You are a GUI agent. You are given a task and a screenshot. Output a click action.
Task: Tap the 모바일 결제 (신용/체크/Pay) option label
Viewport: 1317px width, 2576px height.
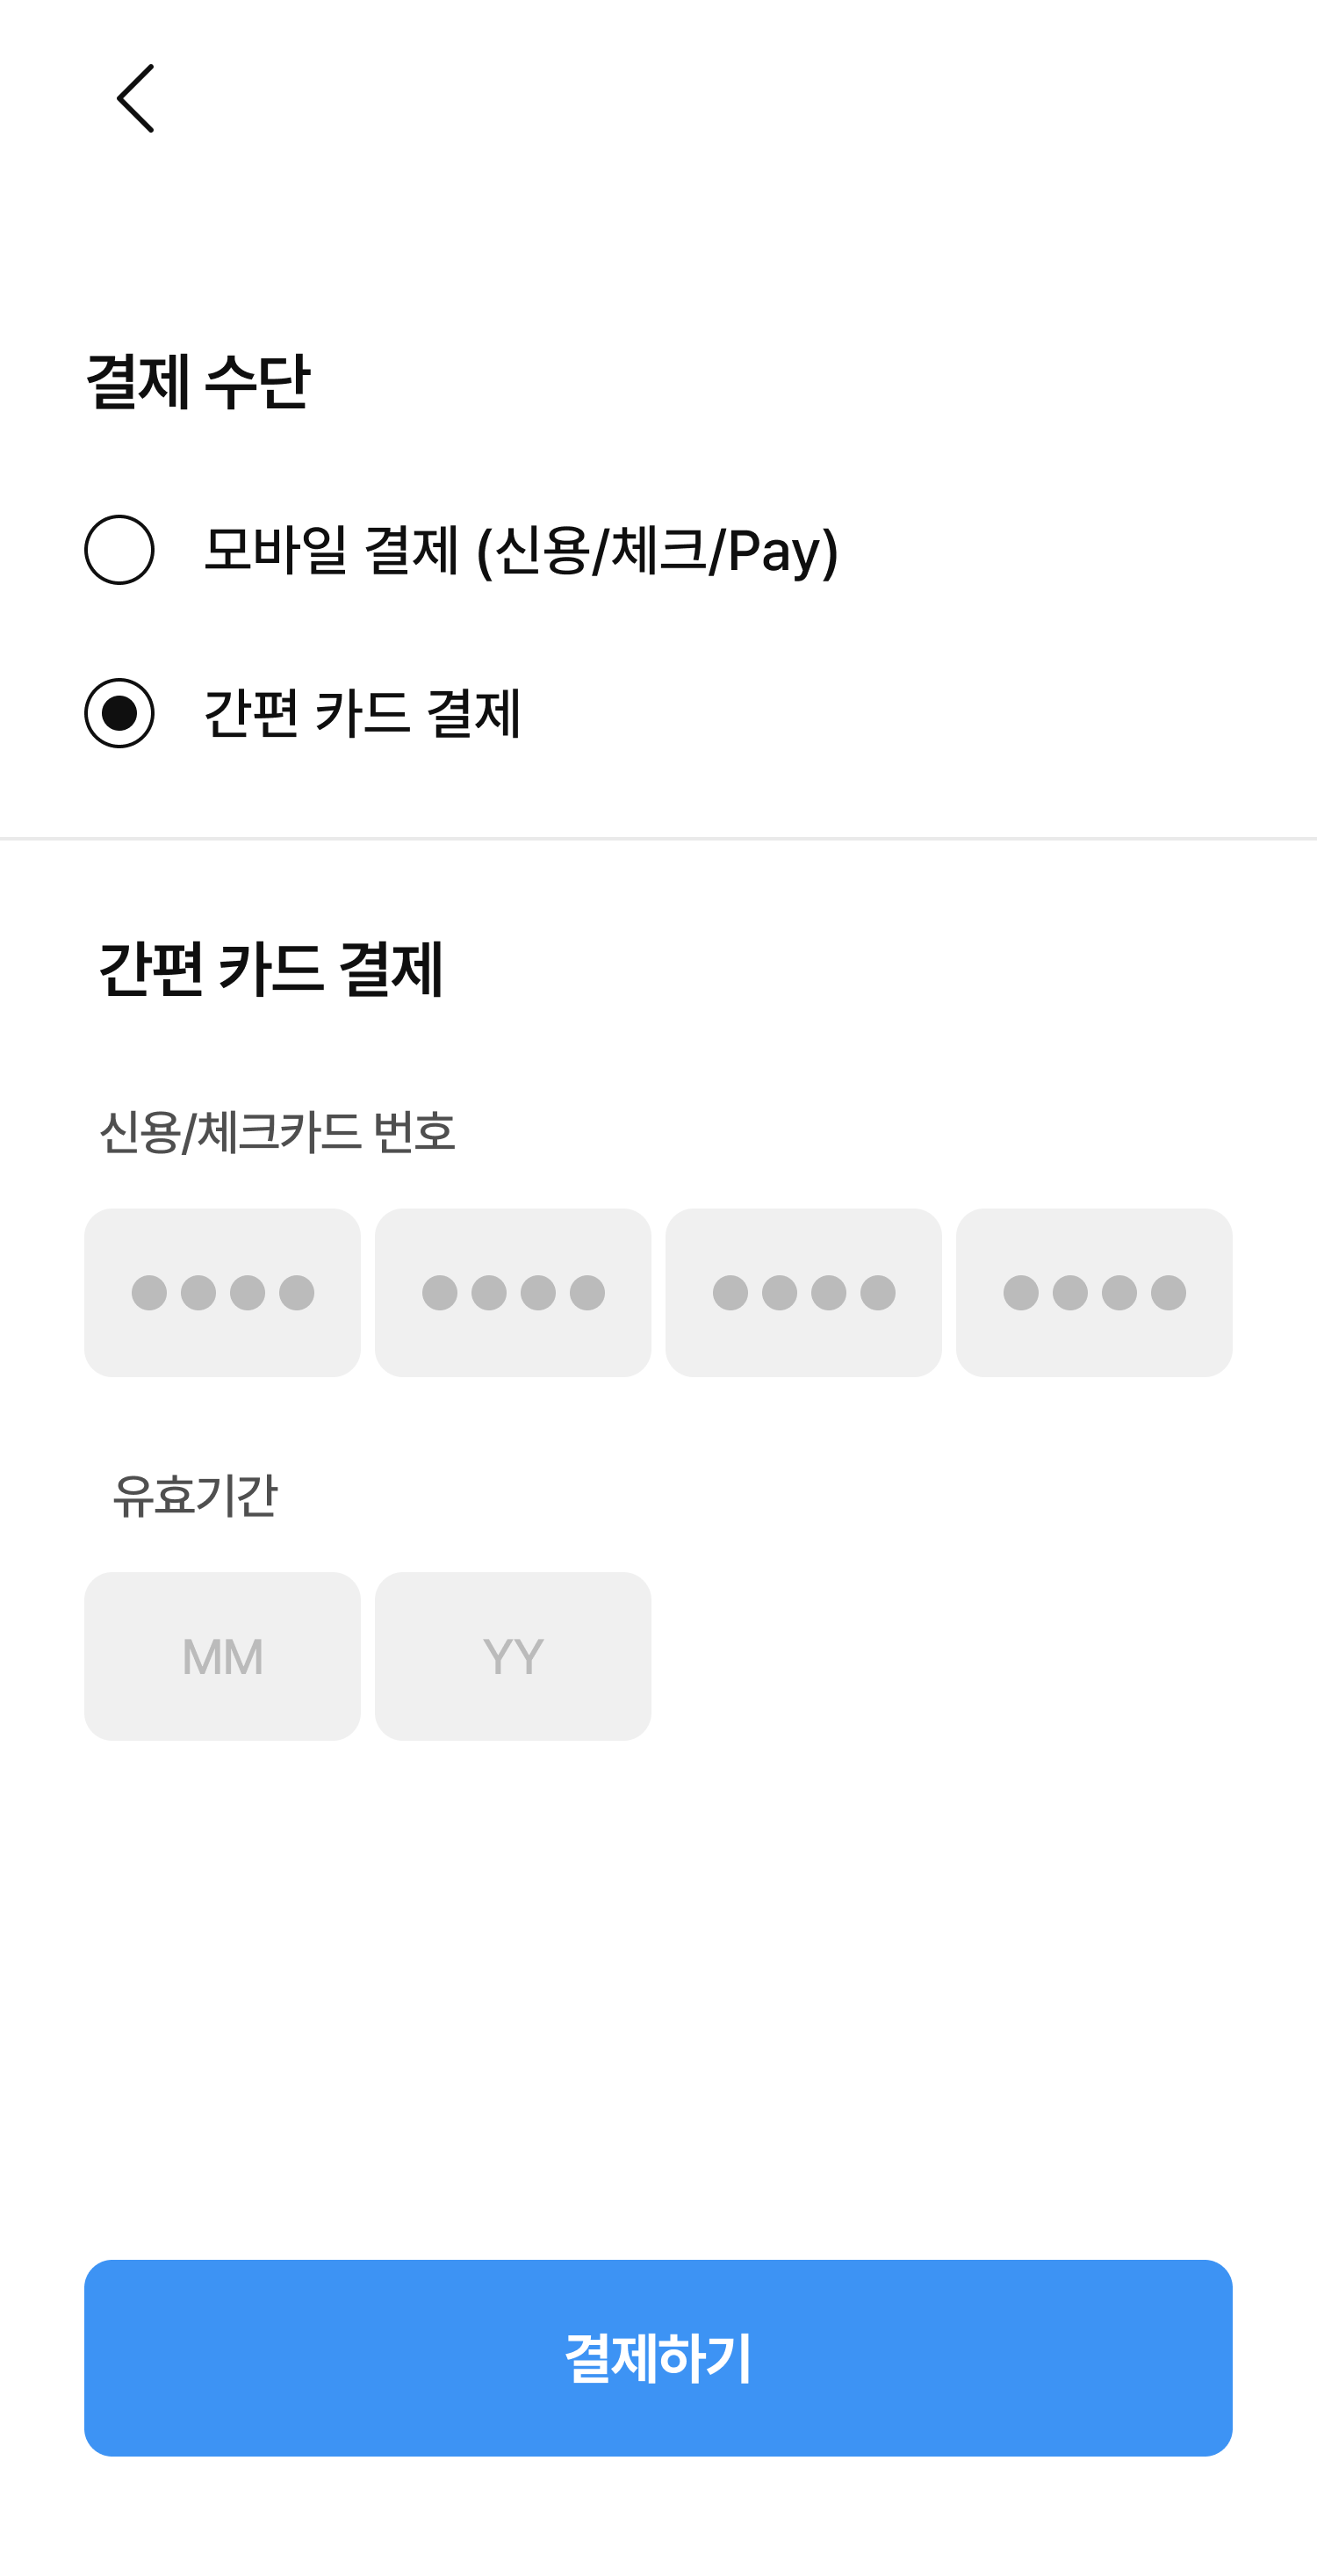pos(520,550)
